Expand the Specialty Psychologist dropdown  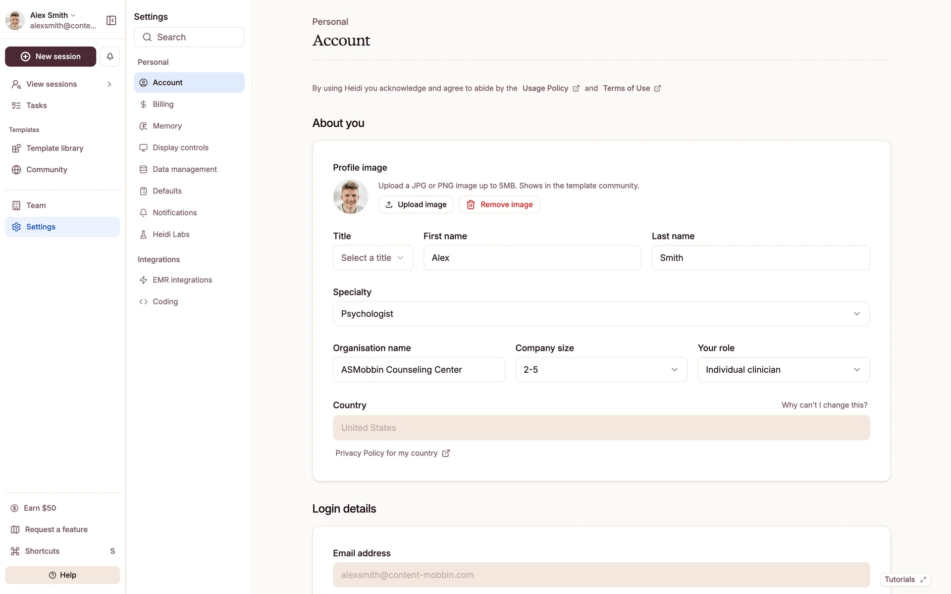[601, 314]
